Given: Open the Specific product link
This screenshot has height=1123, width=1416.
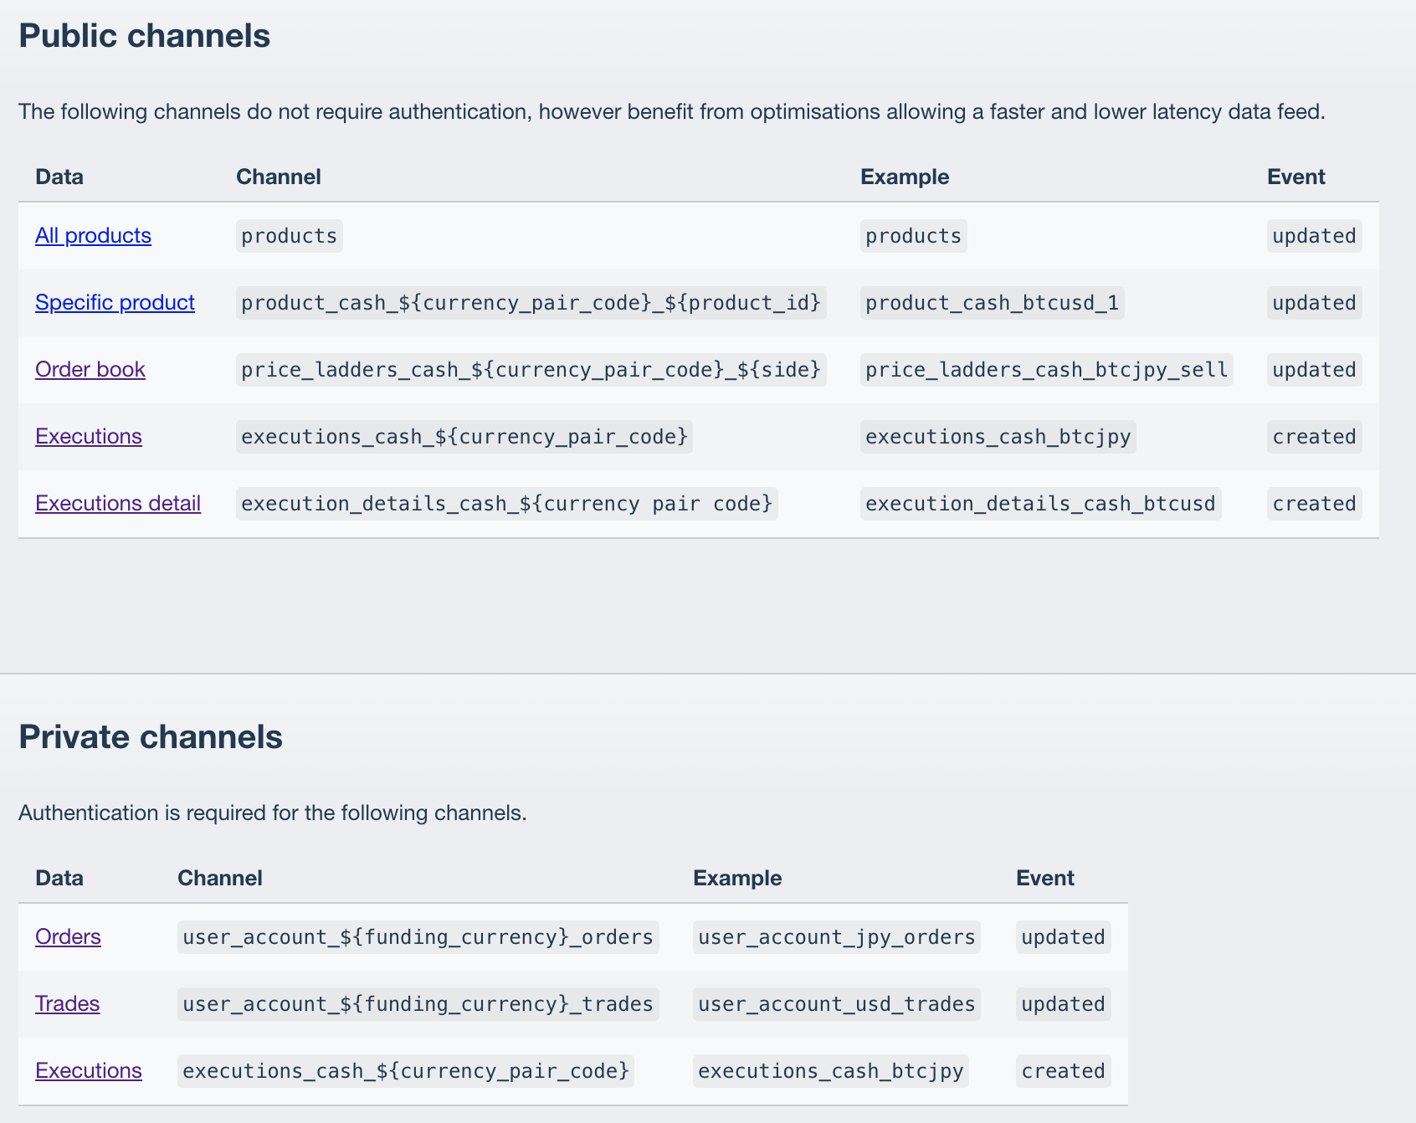Looking at the screenshot, I should 115,302.
